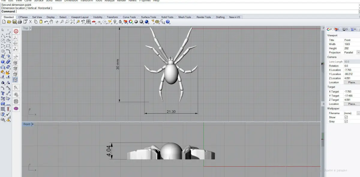Toggle the wallpaper Show checkbox

click(x=346, y=117)
